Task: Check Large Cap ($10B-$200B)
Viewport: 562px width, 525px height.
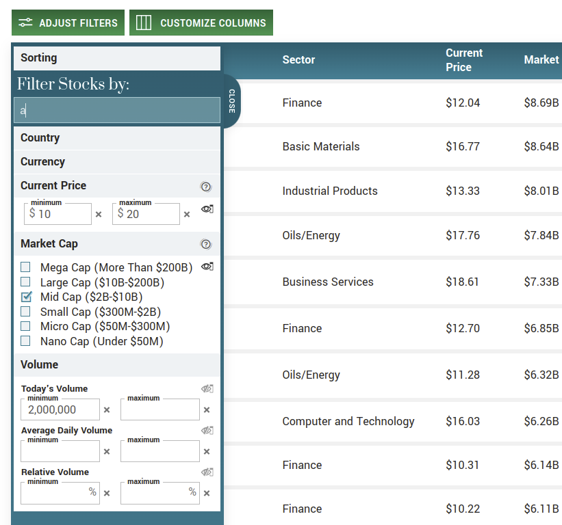Action: (x=25, y=282)
